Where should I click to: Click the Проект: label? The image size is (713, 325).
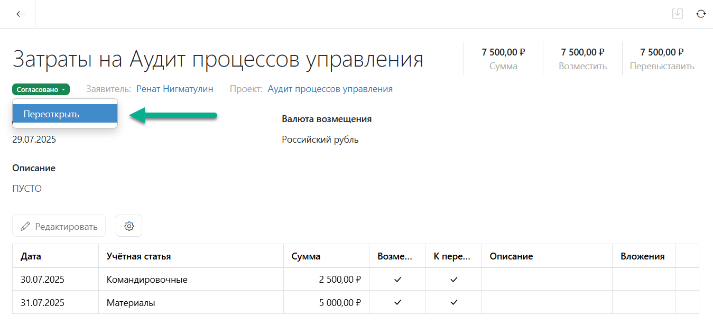coord(246,89)
